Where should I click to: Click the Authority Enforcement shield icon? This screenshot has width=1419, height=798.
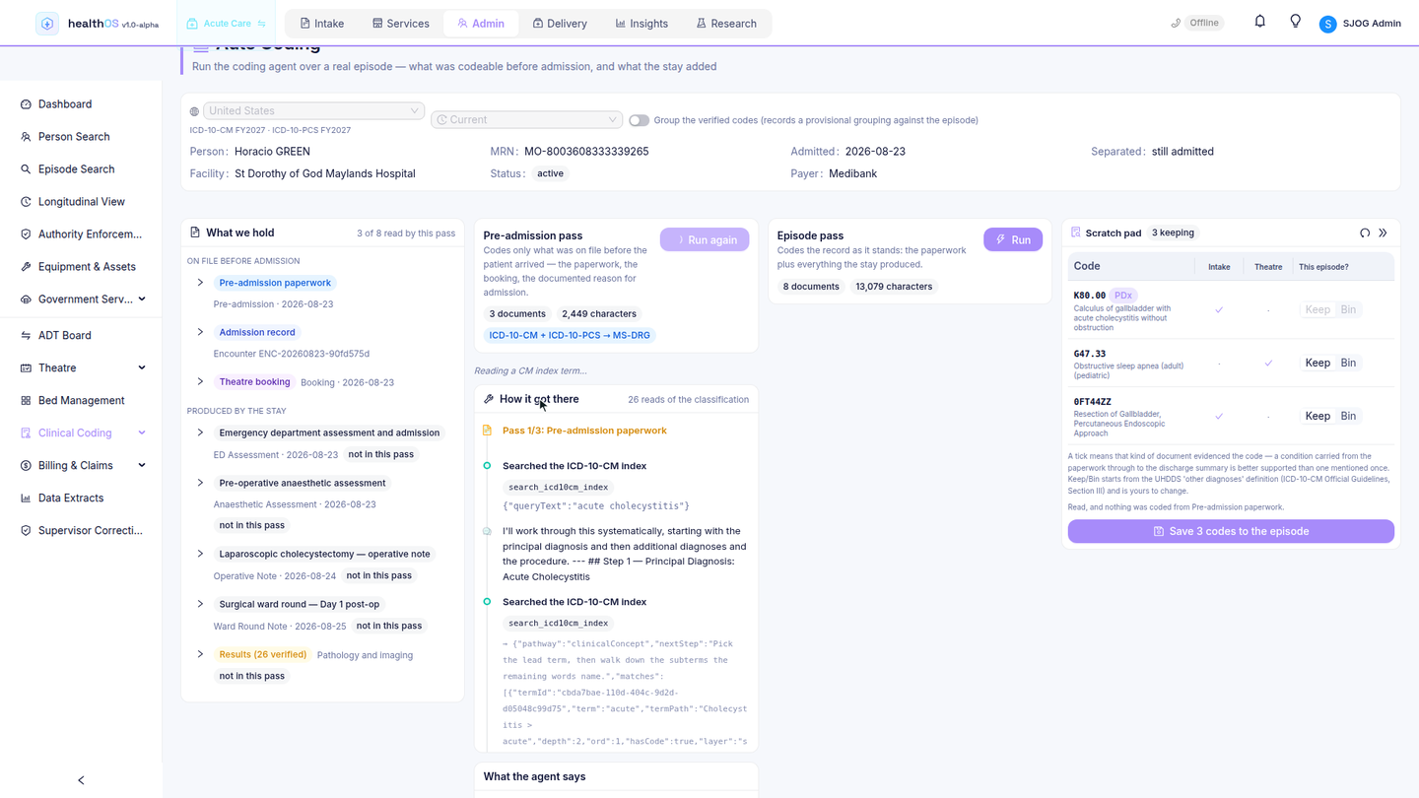(26, 234)
